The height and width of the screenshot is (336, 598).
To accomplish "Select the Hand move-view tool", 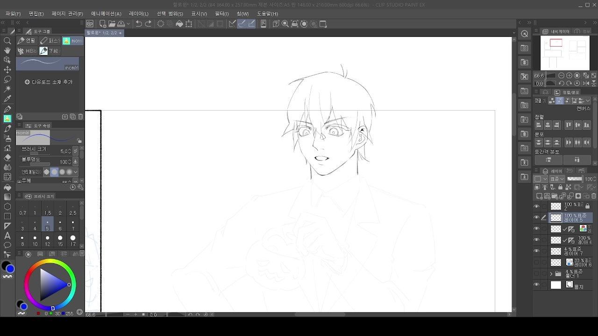I will click(x=7, y=50).
